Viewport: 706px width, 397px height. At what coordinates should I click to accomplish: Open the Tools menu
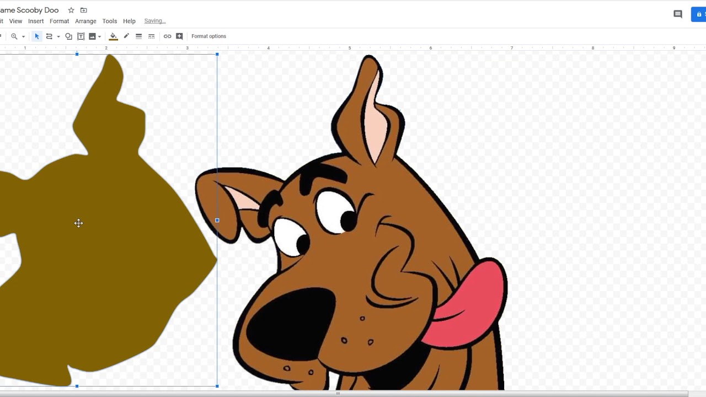(x=109, y=21)
